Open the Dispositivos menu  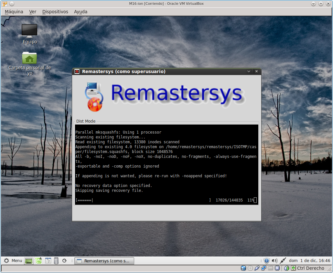(x=55, y=12)
